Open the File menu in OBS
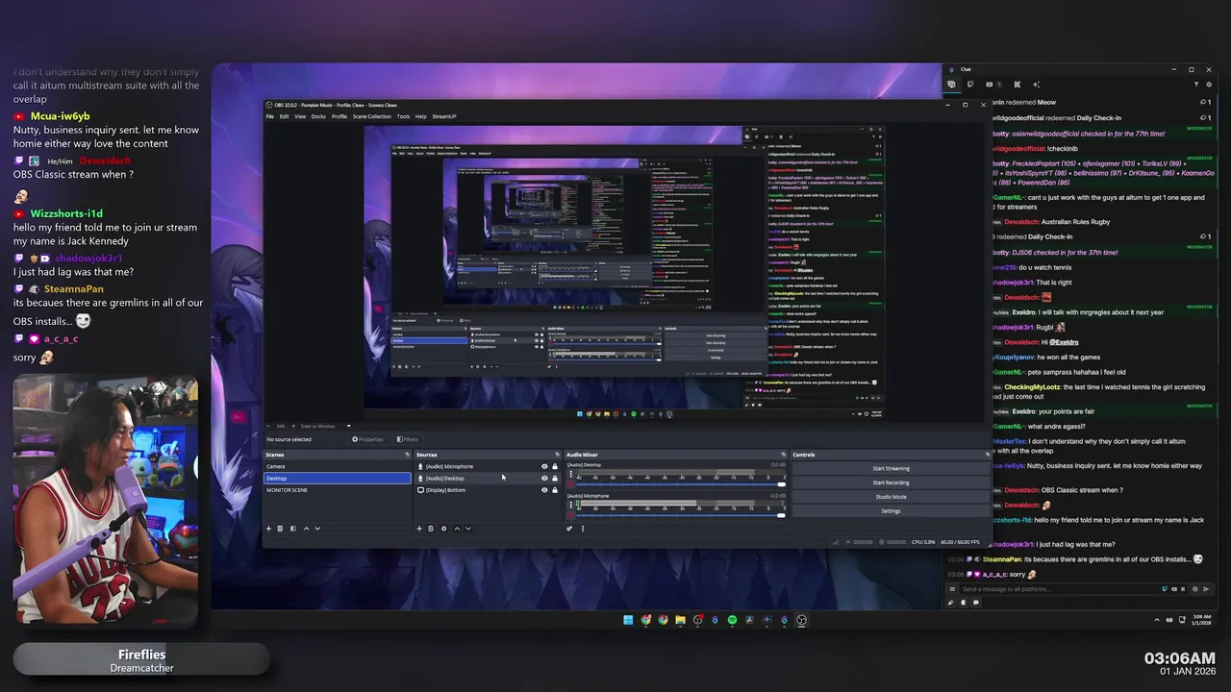The height and width of the screenshot is (692, 1231). 270,116
